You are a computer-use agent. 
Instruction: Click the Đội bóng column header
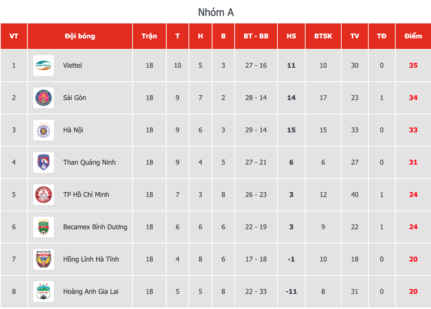(x=80, y=36)
